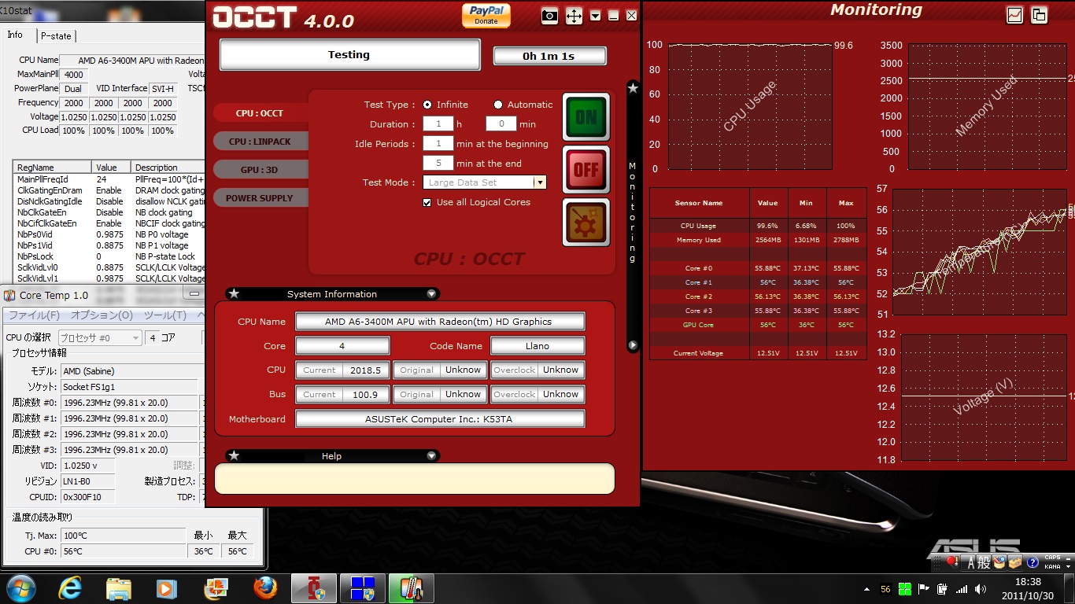
Task: Stop the test with red OFF button
Action: [x=586, y=169]
